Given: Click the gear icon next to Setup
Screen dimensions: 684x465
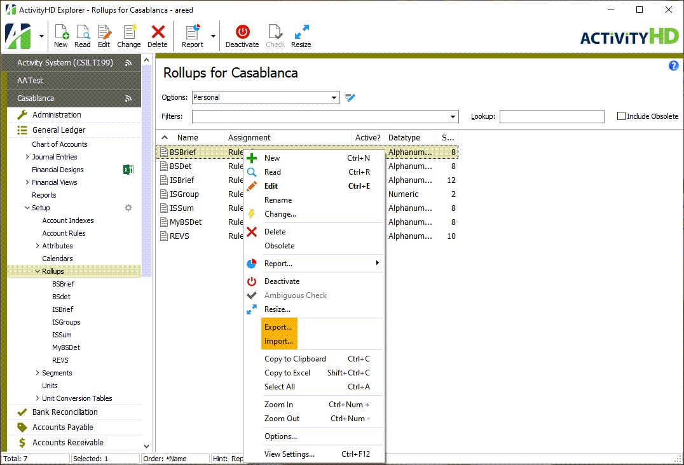Looking at the screenshot, I should 128,208.
